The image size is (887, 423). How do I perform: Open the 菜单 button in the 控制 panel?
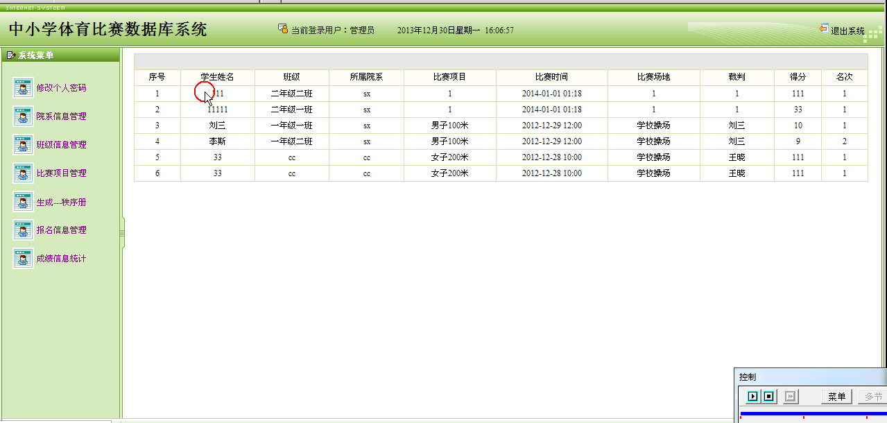pos(837,397)
